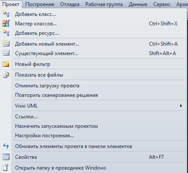188x173 pixels.
Task: Click the Добавить новый элемент icon
Action: [6, 43]
